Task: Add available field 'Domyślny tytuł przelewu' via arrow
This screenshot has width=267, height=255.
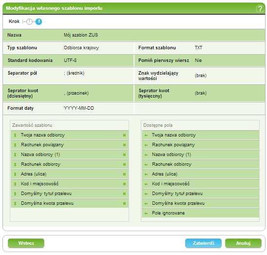Action: (x=146, y=194)
